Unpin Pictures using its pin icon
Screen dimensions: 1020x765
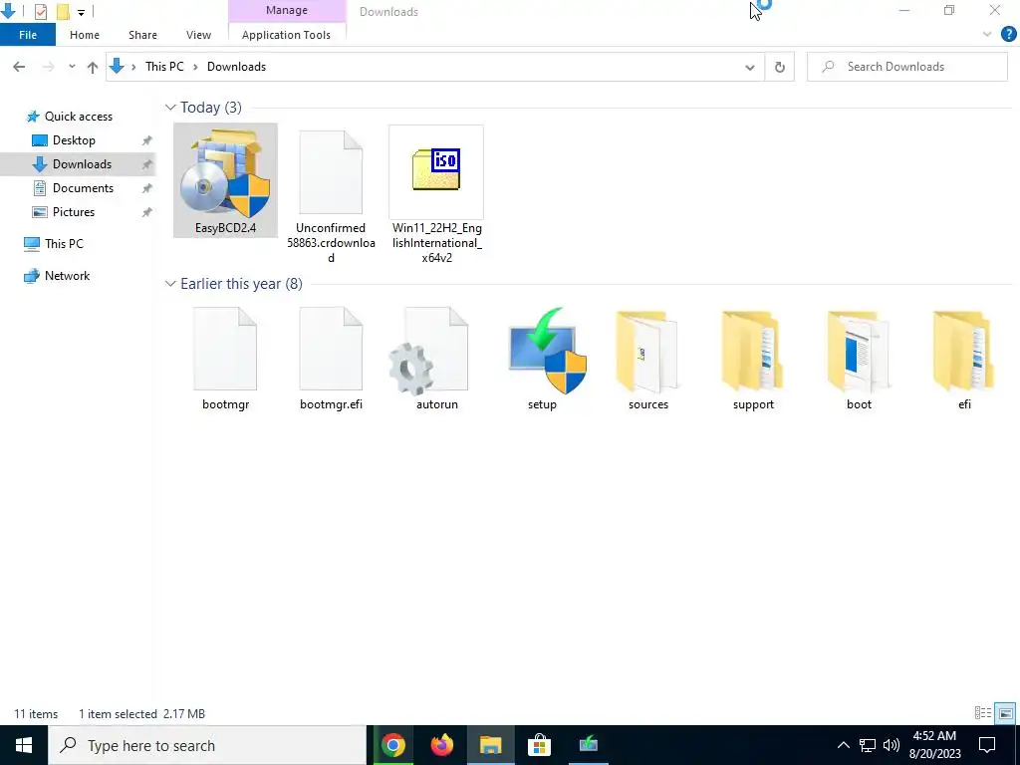point(147,212)
